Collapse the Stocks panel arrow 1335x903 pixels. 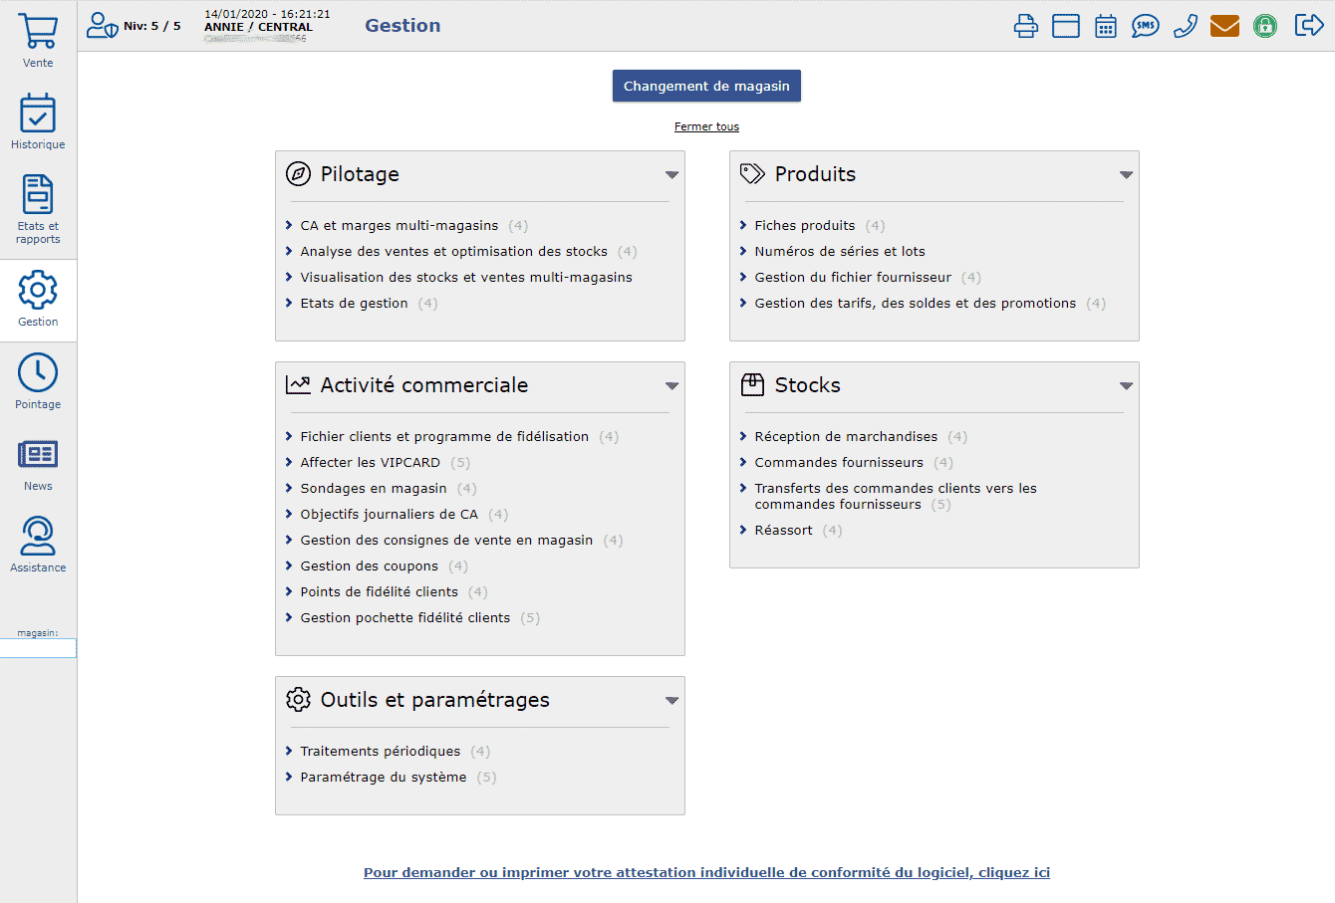click(1126, 386)
